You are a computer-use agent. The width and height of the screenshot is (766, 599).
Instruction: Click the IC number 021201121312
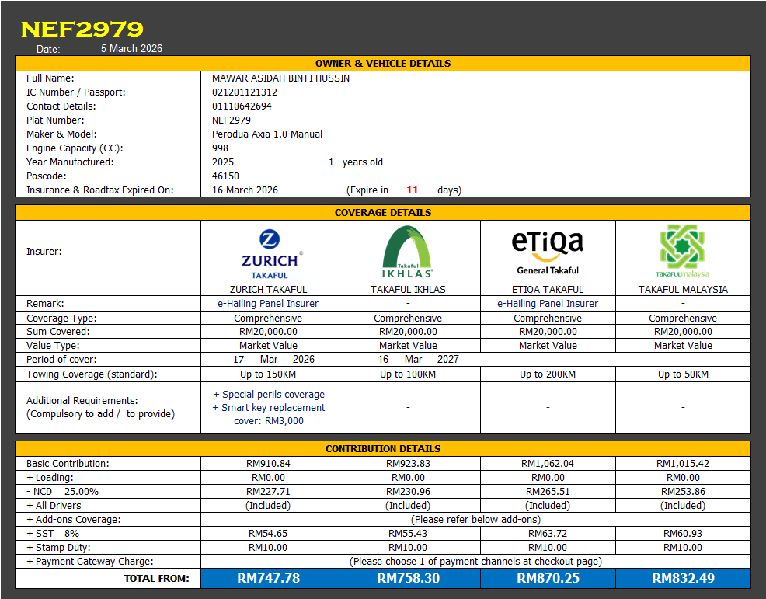pos(244,92)
